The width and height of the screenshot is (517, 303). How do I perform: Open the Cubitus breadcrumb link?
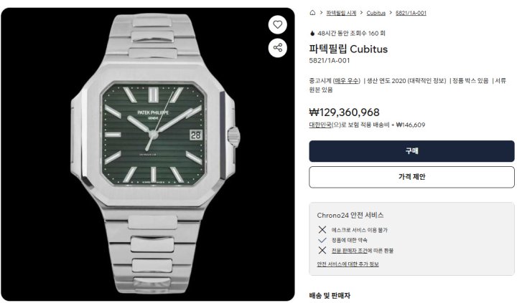coord(376,13)
